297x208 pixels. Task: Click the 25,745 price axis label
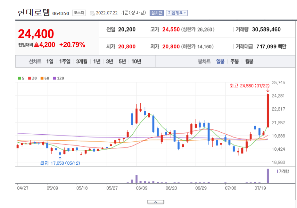[278, 82]
